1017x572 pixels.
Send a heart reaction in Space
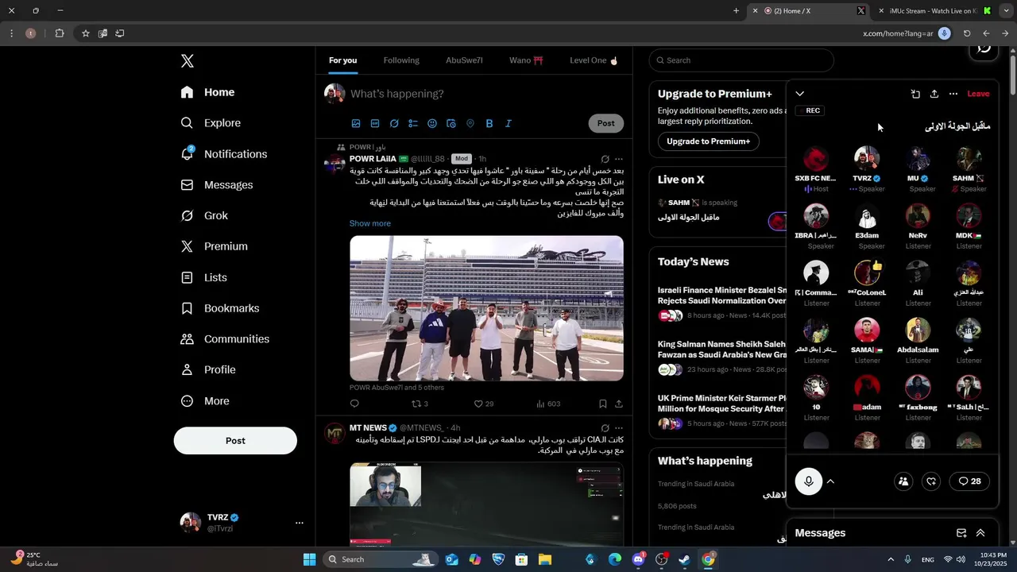pyautogui.click(x=931, y=481)
